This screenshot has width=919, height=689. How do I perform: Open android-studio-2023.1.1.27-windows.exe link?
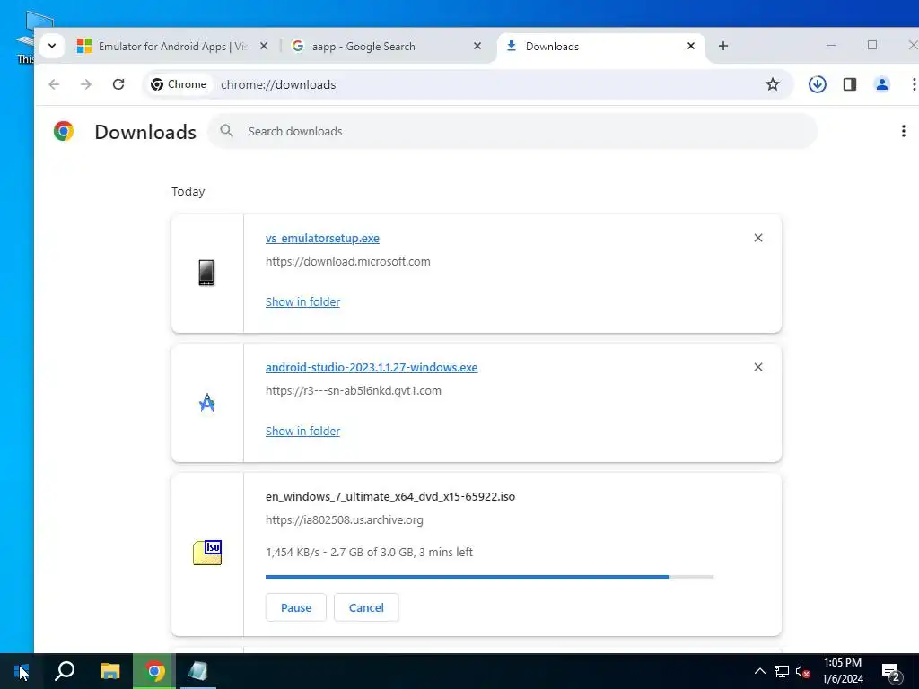point(372,367)
